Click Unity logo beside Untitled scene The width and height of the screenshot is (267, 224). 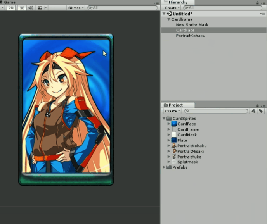169,14
